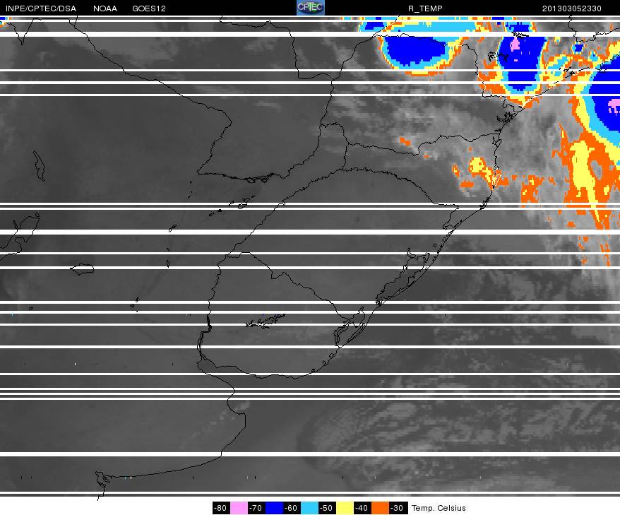Click the light blue legend swatch after -60
The width and height of the screenshot is (620, 515).
point(309,508)
